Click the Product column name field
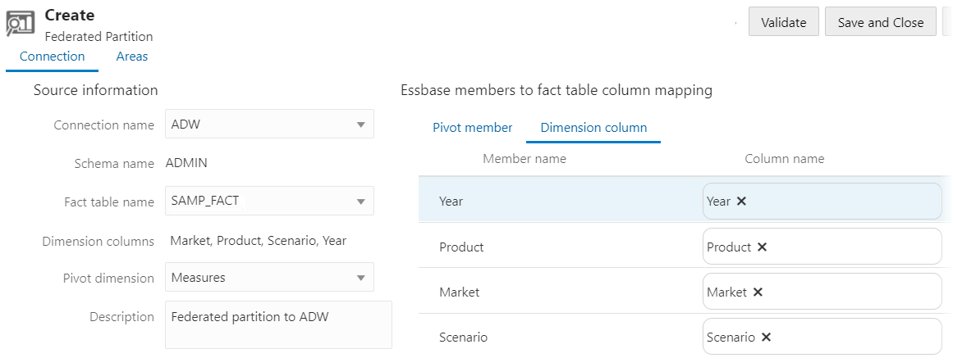 coord(822,247)
